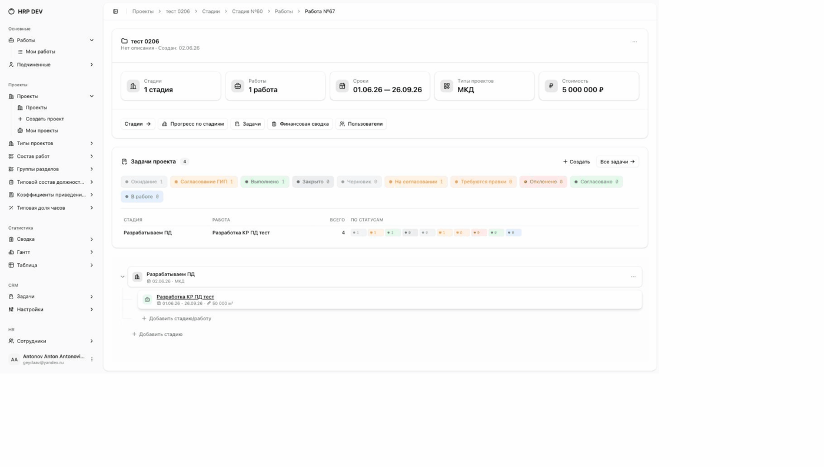Filter tasks by Закрыто status
The height and width of the screenshot is (467, 824).
[x=313, y=182]
